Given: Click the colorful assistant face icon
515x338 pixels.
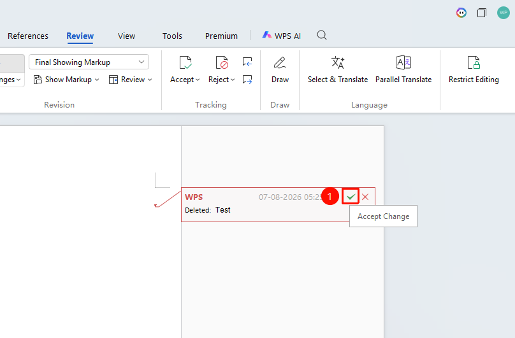Looking at the screenshot, I should [461, 13].
